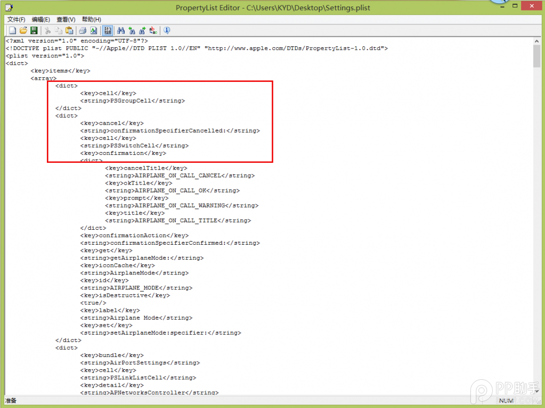Screen dimensions: 545x408
Task: Open the 查看(V) menu
Action: 66,20
